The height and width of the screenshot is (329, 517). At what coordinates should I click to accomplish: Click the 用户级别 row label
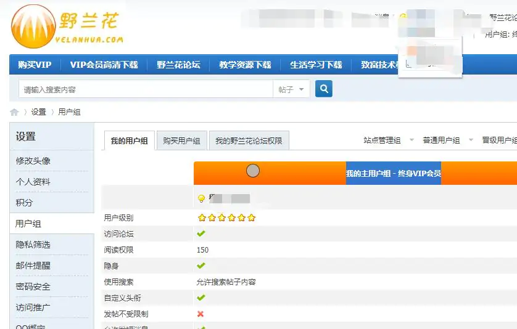pos(118,217)
